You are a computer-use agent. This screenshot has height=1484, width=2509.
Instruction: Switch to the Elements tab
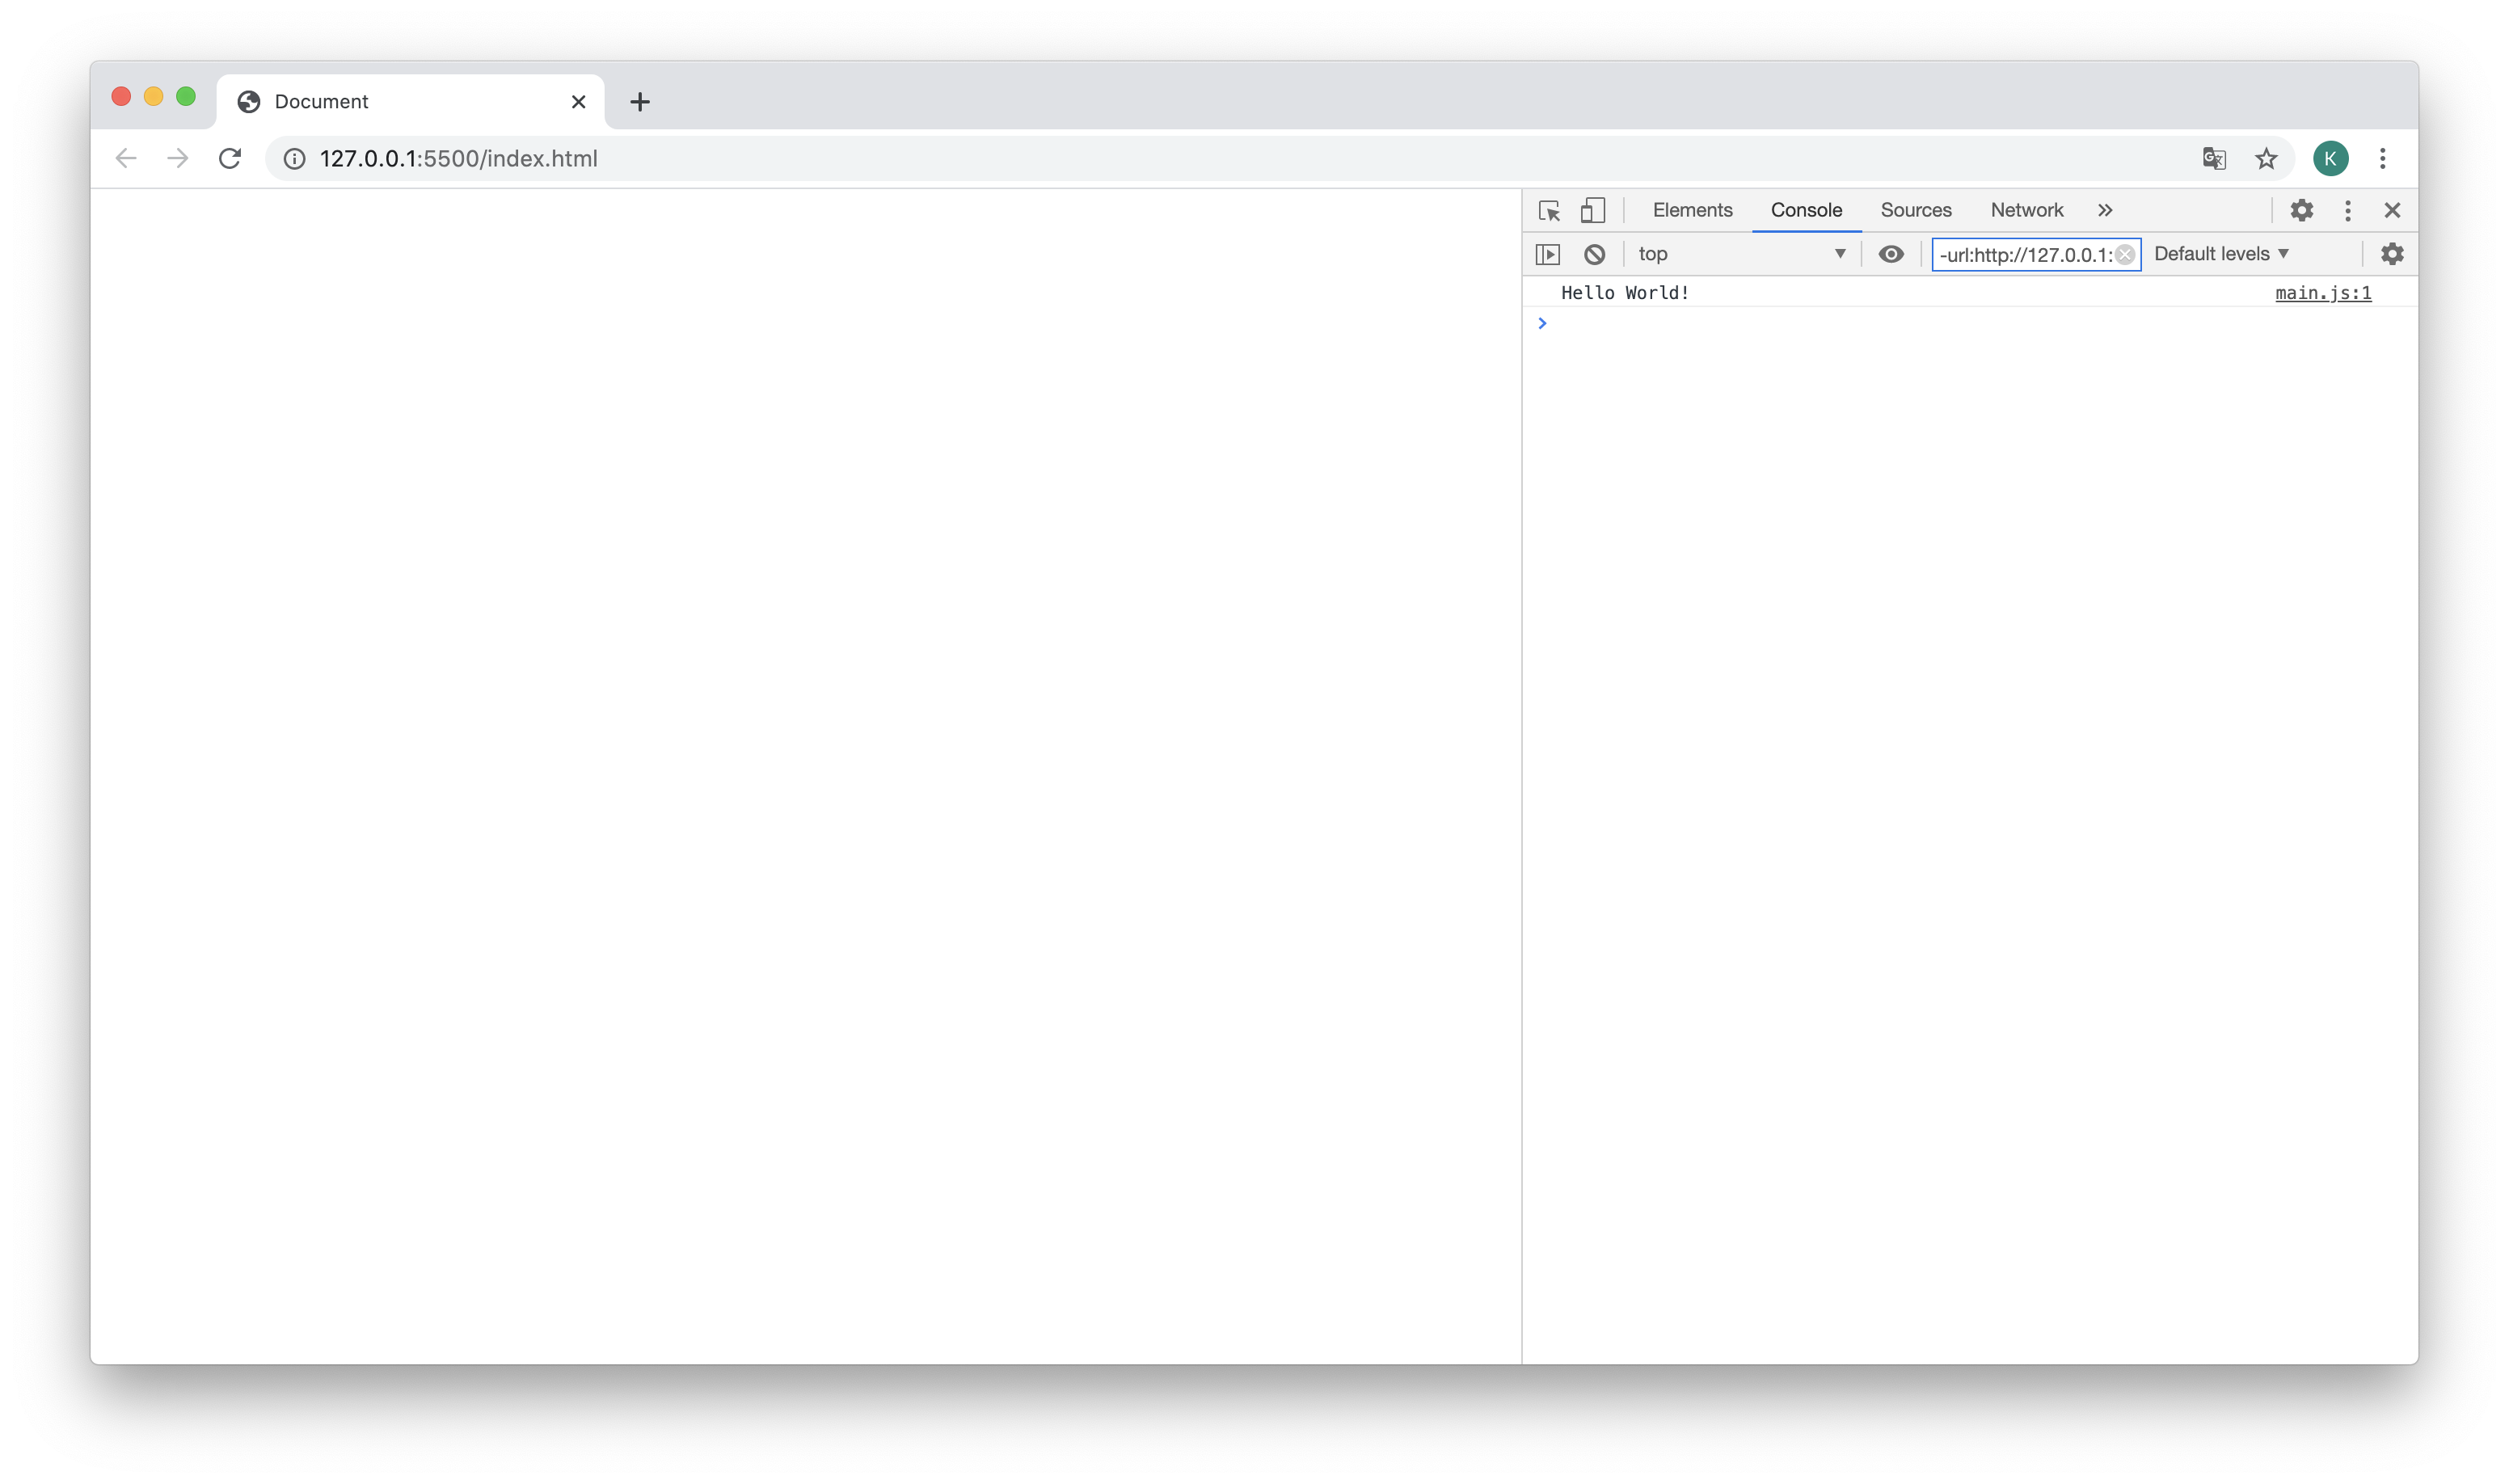[x=1692, y=210]
